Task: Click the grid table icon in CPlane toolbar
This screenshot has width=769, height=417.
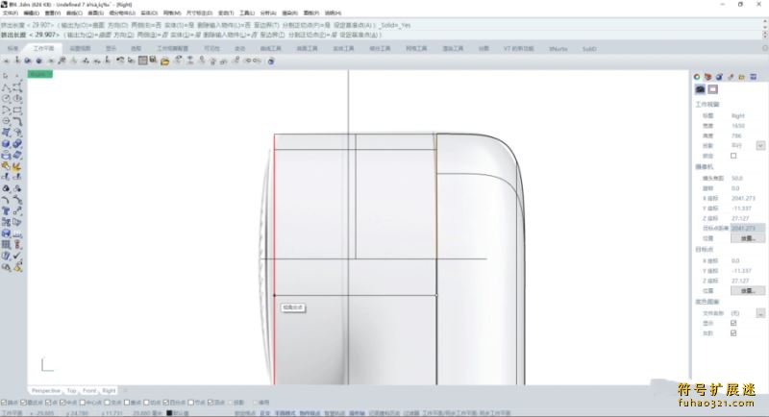Action: coord(142,61)
